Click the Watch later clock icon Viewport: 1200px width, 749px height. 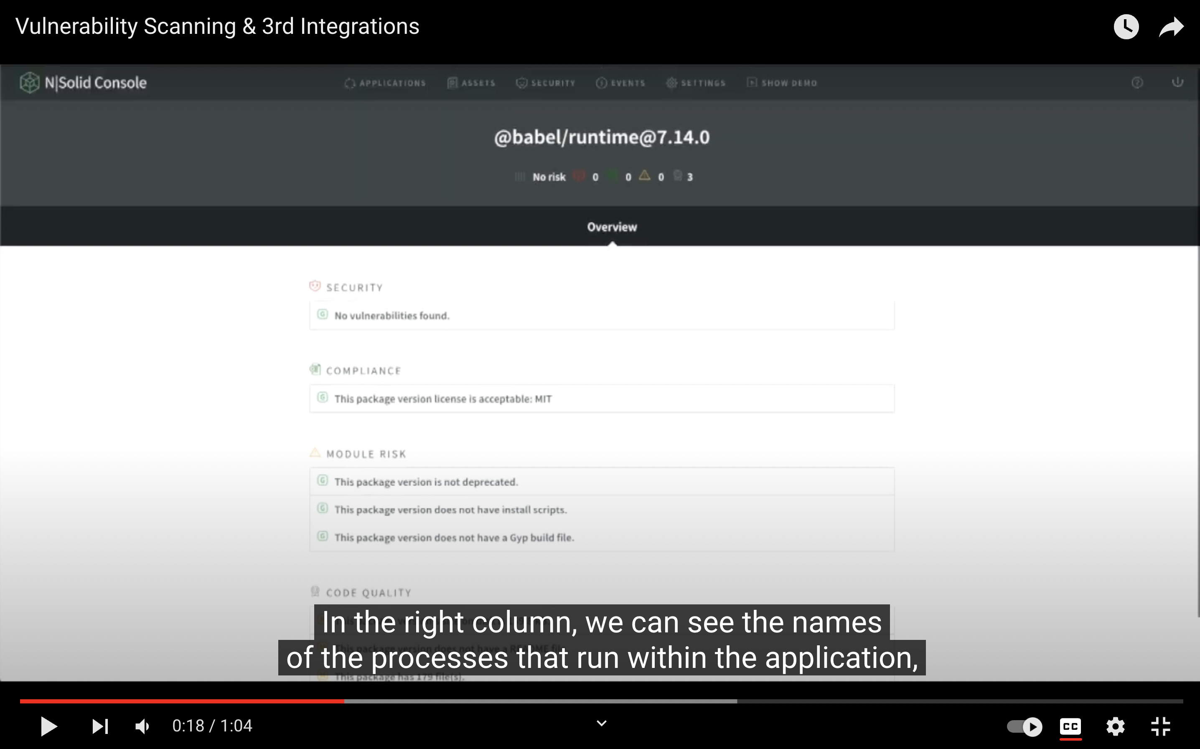point(1126,27)
